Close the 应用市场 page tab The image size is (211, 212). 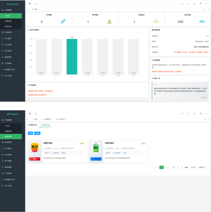coord(66,119)
